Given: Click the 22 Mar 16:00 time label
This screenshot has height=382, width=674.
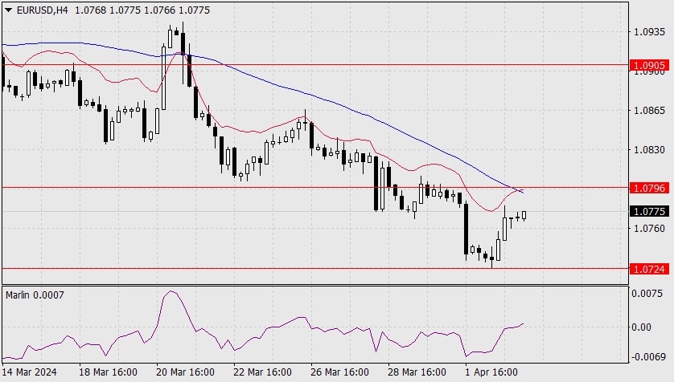Looking at the screenshot, I should (x=263, y=372).
